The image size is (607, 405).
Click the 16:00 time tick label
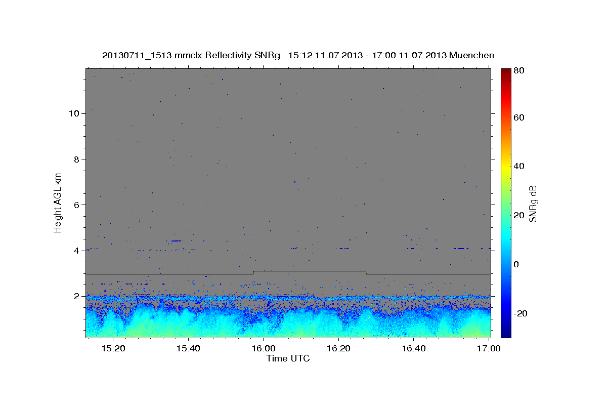(x=264, y=348)
